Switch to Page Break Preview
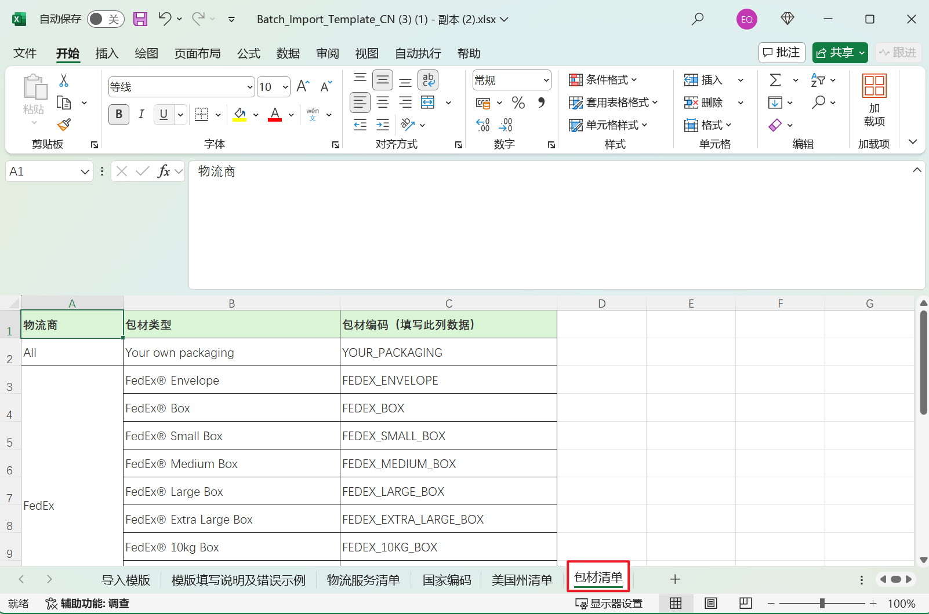 746,604
